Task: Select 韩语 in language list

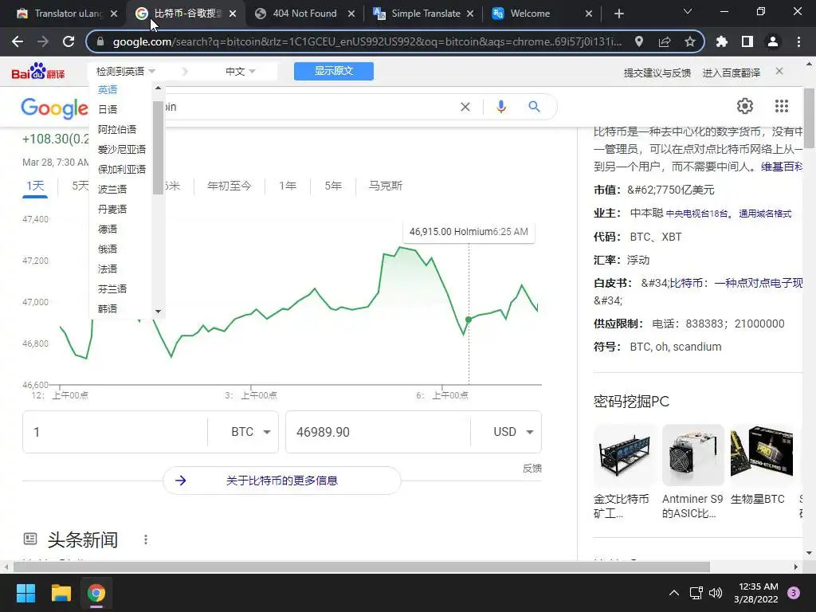Action: pos(108,308)
